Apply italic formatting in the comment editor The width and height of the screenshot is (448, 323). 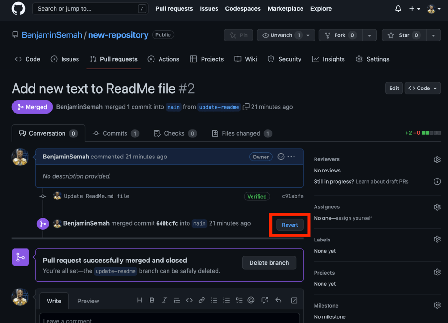[164, 300]
